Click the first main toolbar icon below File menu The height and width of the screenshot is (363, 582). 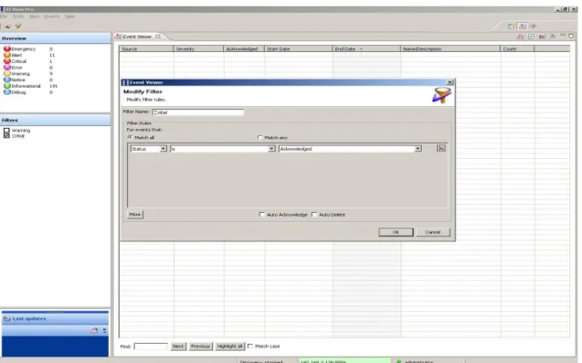point(7,26)
